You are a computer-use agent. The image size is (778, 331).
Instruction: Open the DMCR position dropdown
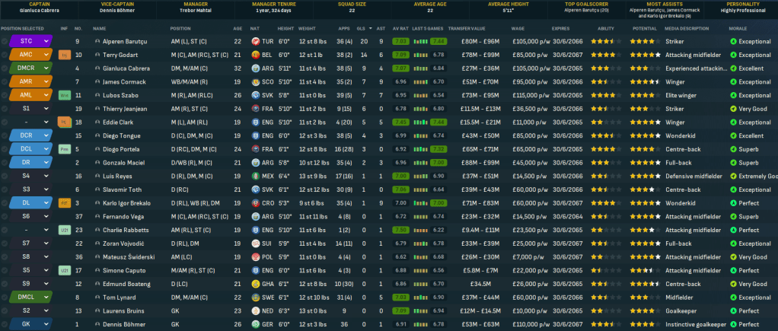47,68
